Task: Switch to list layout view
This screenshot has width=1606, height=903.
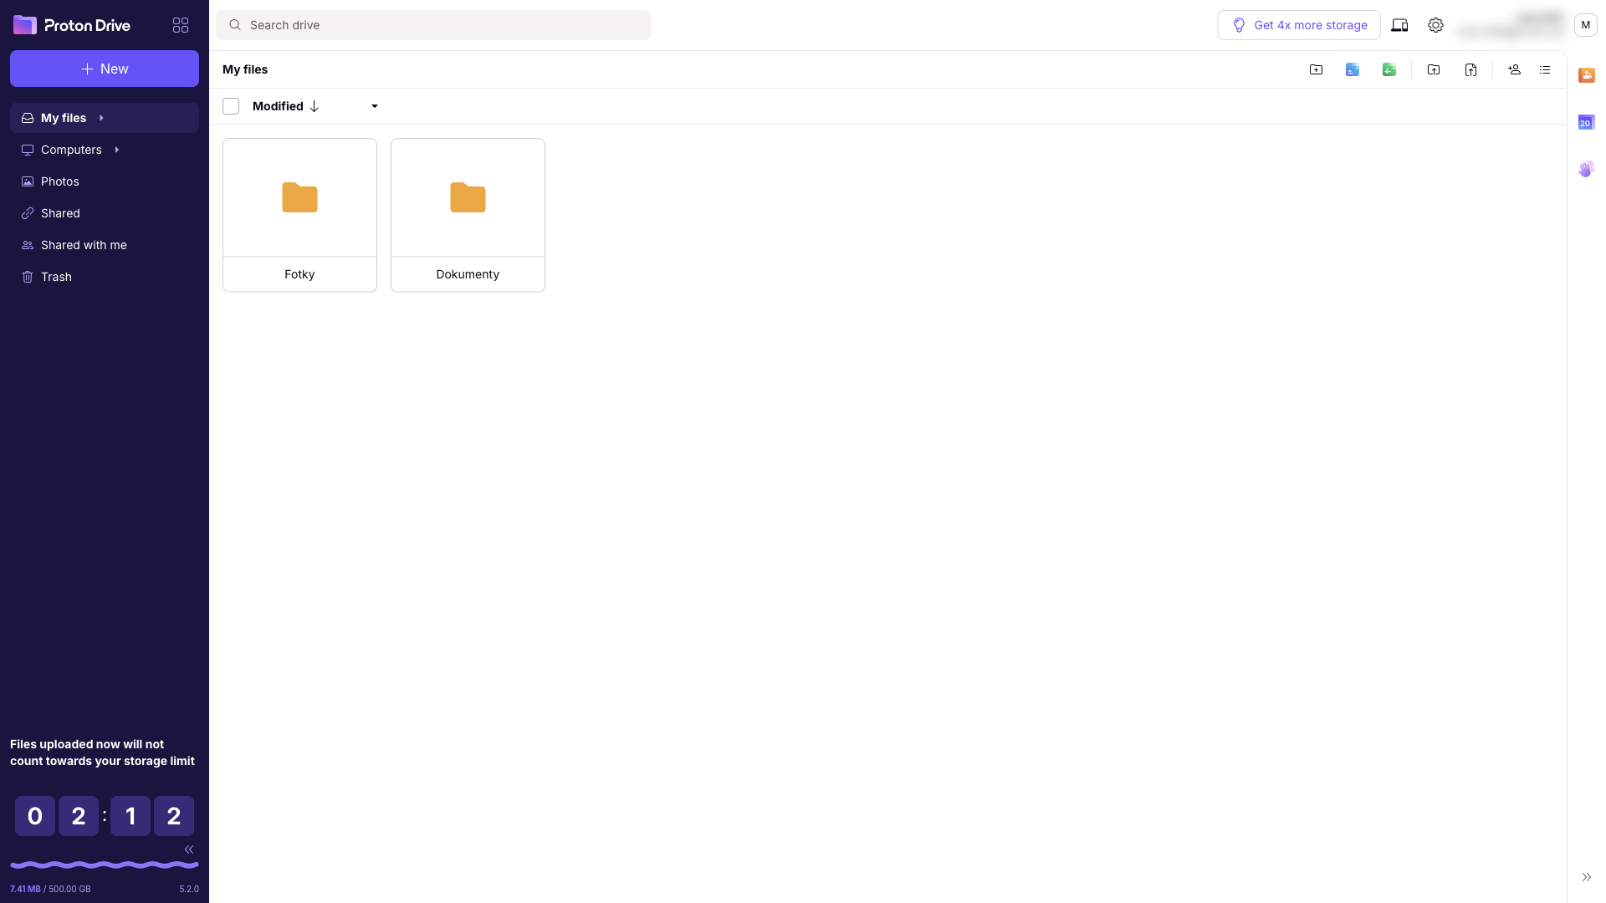Action: (1545, 69)
